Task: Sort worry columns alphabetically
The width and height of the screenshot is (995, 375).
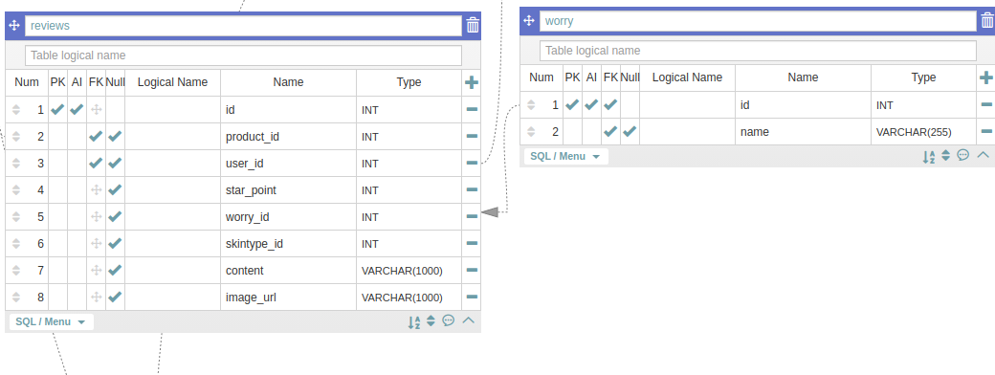Action: [928, 157]
